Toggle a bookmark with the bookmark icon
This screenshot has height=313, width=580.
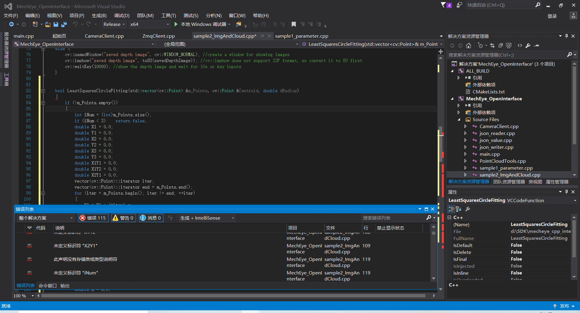click(294, 24)
